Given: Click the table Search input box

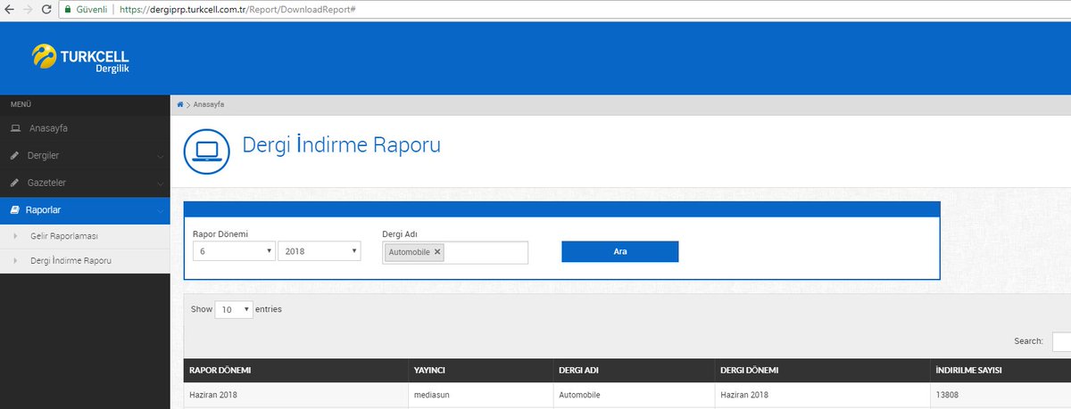Looking at the screenshot, I should pos(1061,341).
